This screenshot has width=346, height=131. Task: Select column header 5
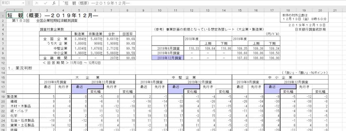point(79,10)
